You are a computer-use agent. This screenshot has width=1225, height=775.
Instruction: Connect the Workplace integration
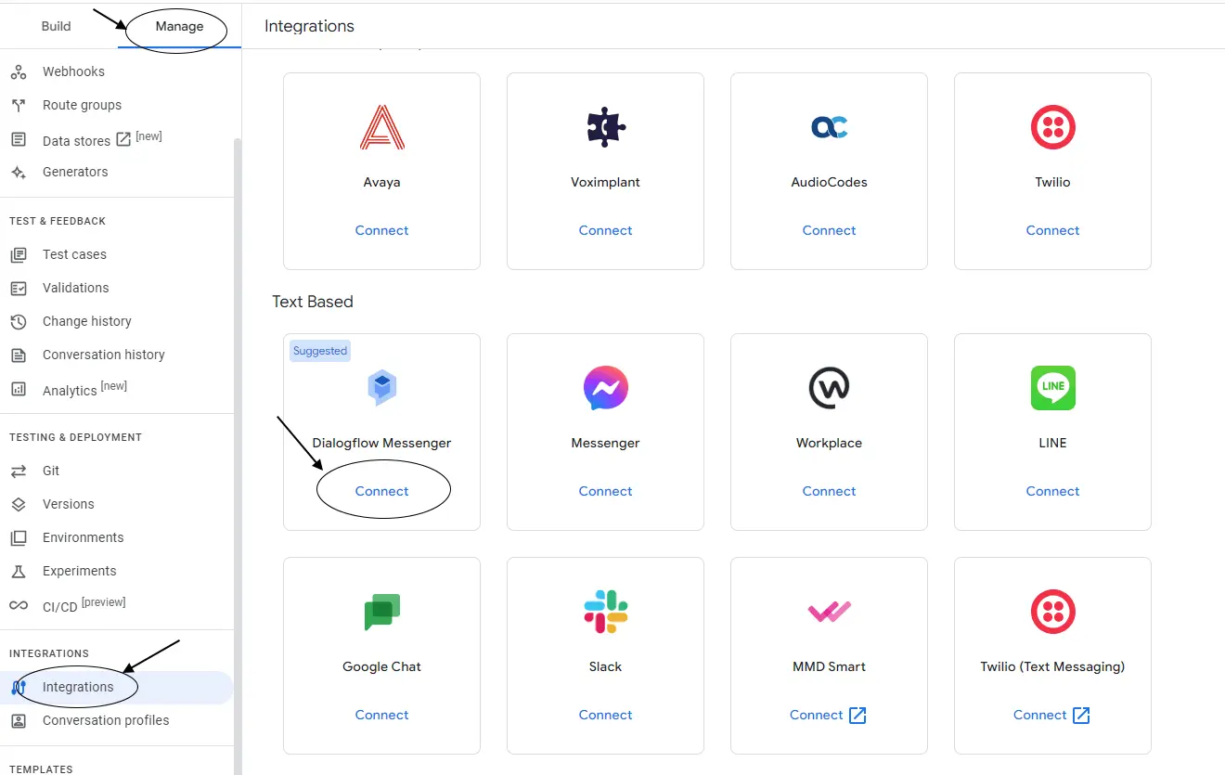point(829,491)
